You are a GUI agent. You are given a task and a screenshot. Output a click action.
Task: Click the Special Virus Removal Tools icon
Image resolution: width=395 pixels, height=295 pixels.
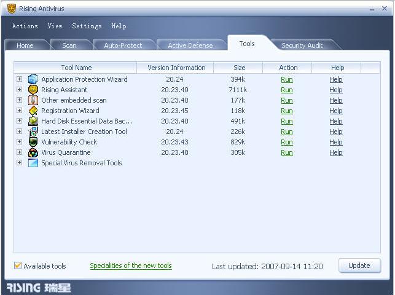33,163
